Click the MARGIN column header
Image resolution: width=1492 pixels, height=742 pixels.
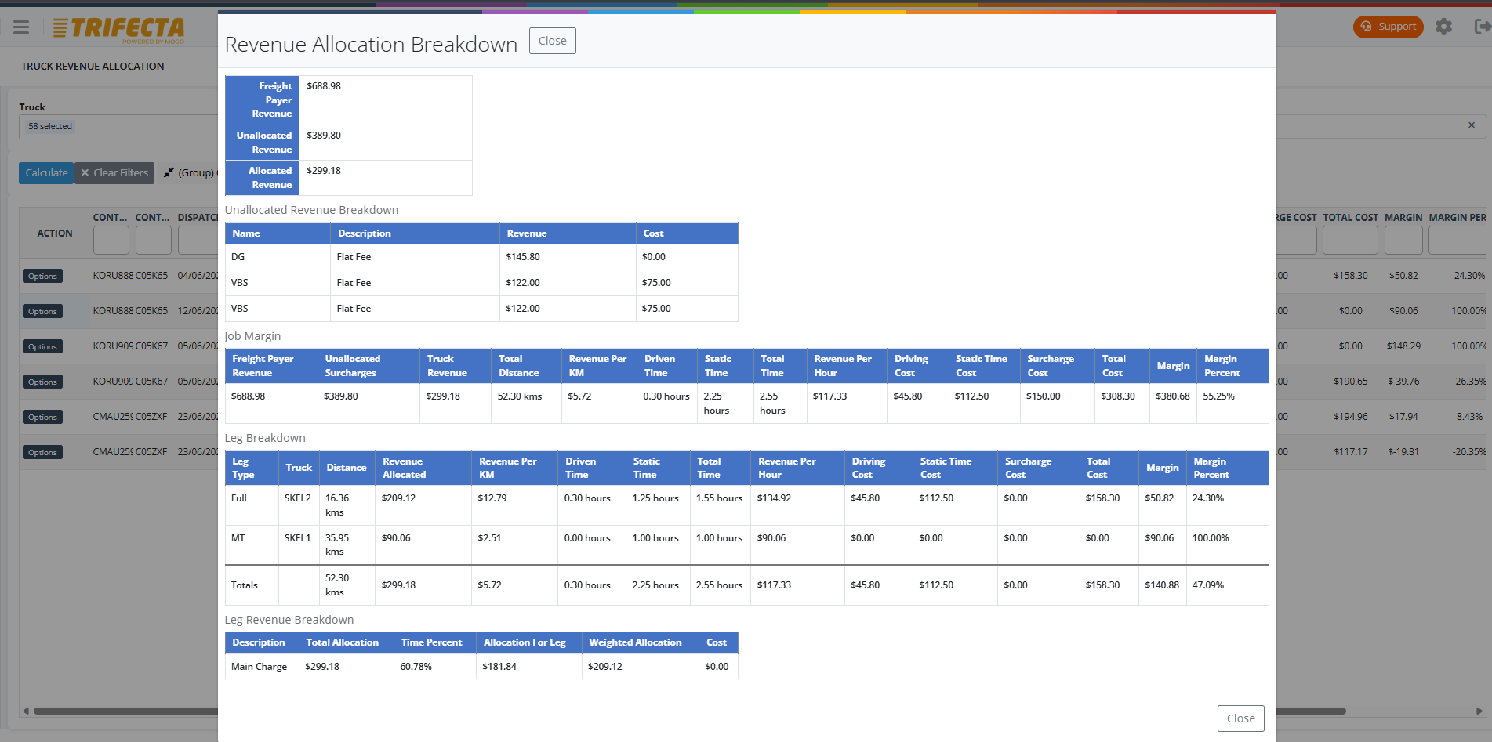[x=1403, y=218]
